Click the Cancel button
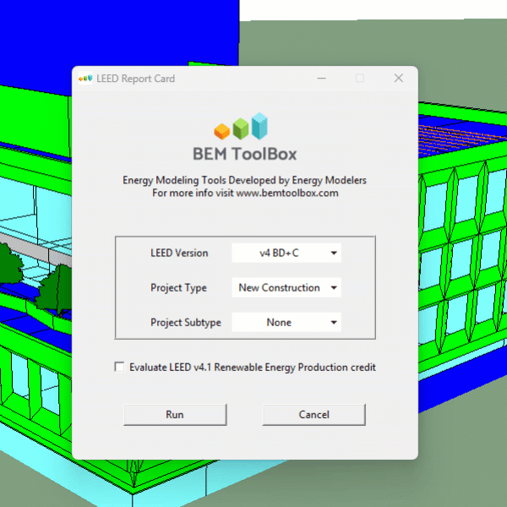507x507 pixels. click(314, 415)
